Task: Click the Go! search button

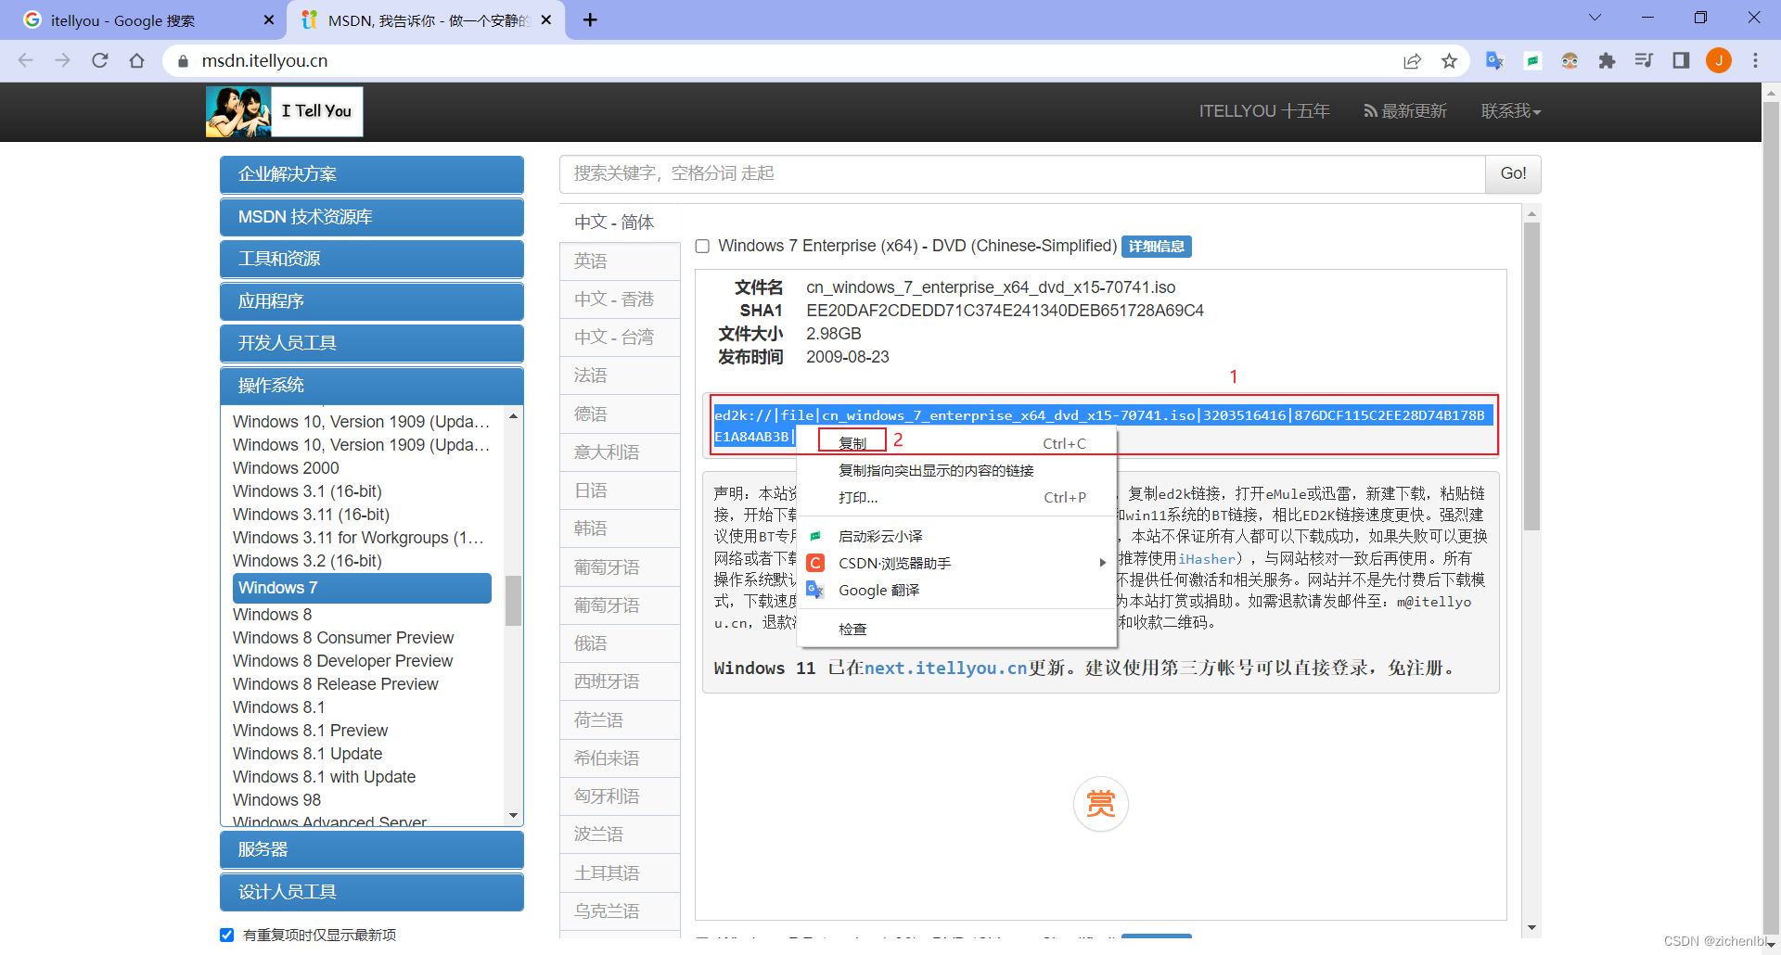Action: point(1513,173)
